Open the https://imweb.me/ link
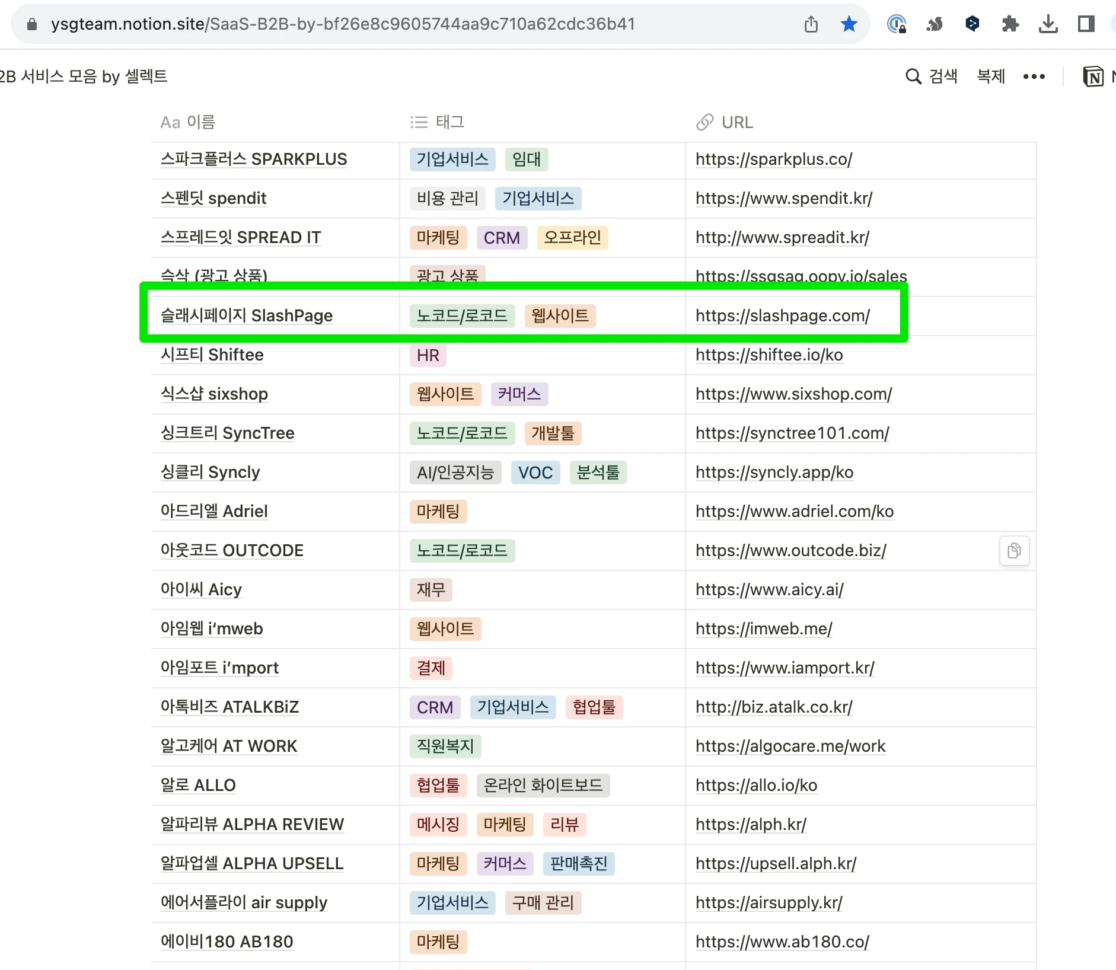 (764, 628)
